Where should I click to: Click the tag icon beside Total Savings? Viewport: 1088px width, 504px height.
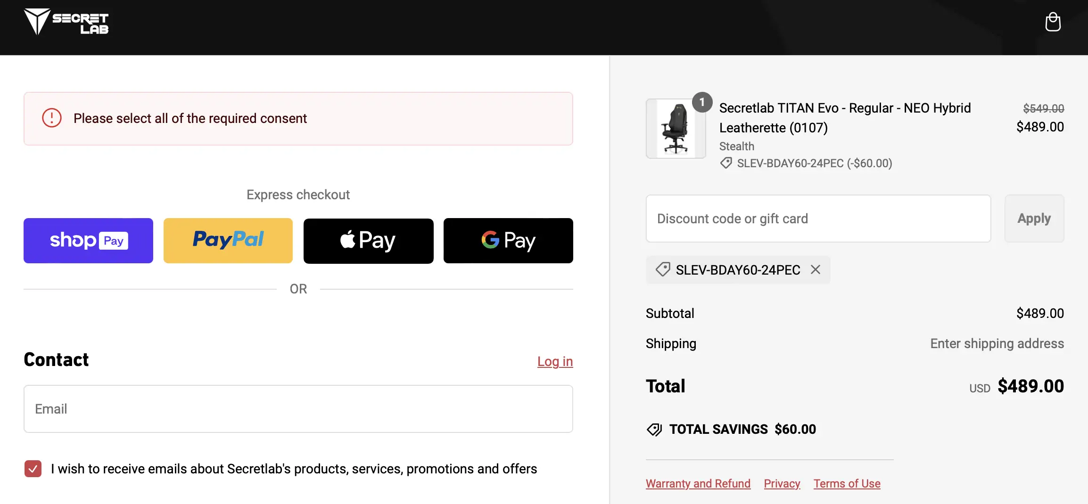[x=654, y=430]
